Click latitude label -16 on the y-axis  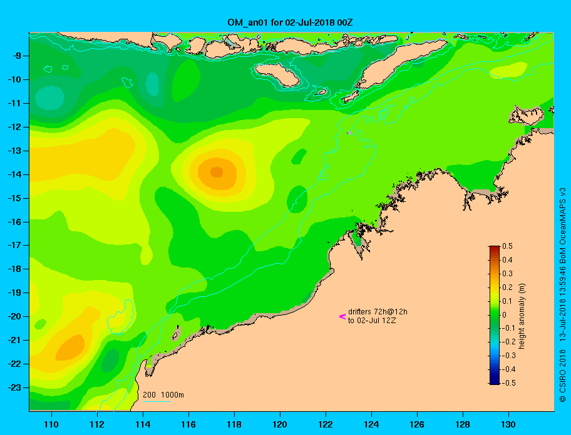coord(15,222)
